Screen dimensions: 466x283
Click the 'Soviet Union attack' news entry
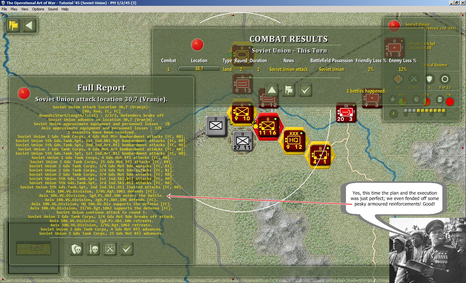(289, 69)
